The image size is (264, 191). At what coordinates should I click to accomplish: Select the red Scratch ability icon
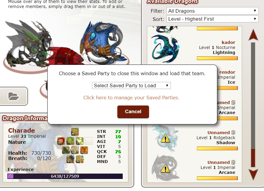[61, 141]
